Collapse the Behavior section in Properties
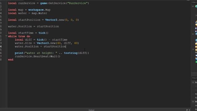Screen dimensions: 197x111 tap(193, 101)
